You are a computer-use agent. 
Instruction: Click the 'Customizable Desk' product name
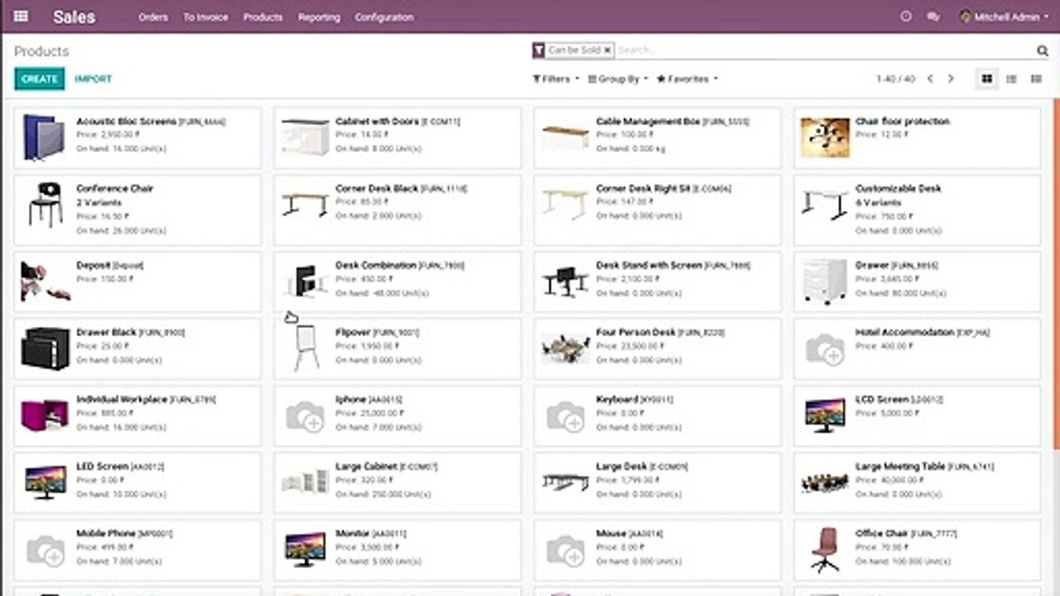click(899, 189)
